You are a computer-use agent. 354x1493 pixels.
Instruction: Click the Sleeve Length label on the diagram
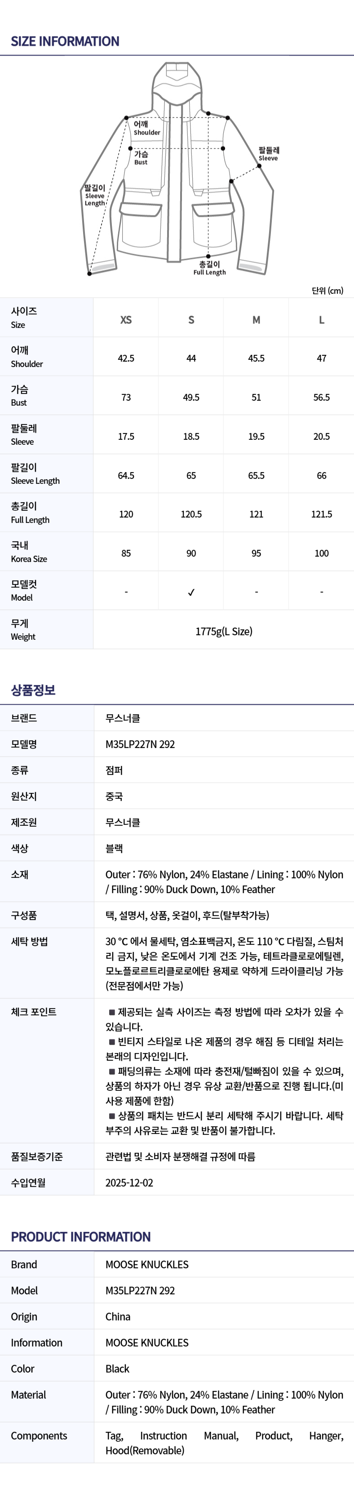pyautogui.click(x=95, y=195)
